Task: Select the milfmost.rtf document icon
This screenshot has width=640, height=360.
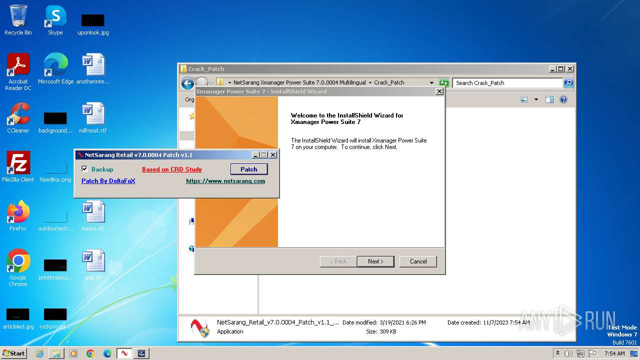Action: pyautogui.click(x=93, y=118)
